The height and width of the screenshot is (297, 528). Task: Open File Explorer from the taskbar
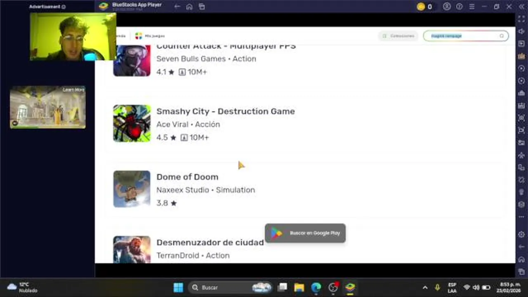299,287
